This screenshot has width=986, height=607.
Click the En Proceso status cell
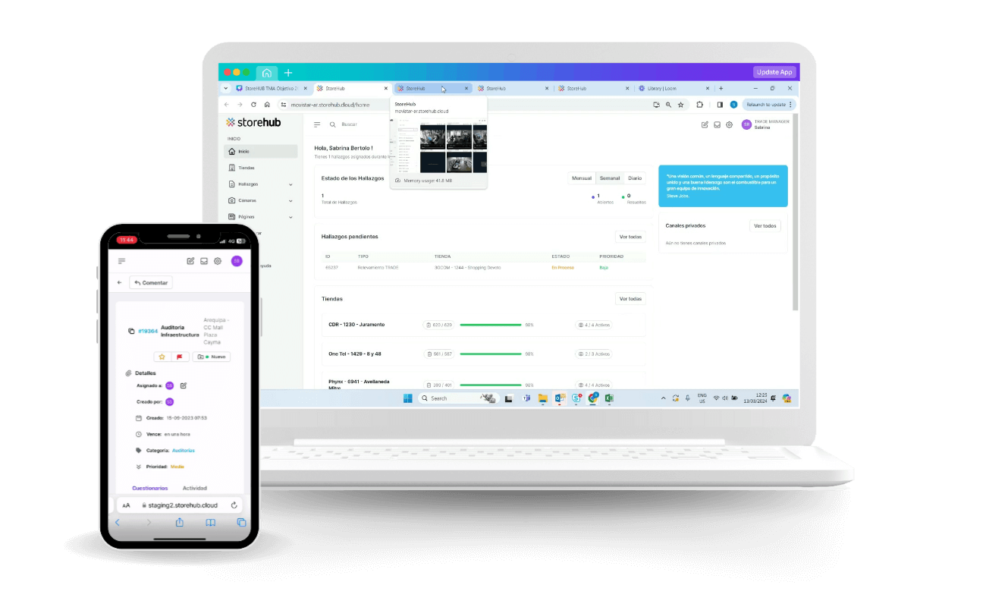pos(563,268)
